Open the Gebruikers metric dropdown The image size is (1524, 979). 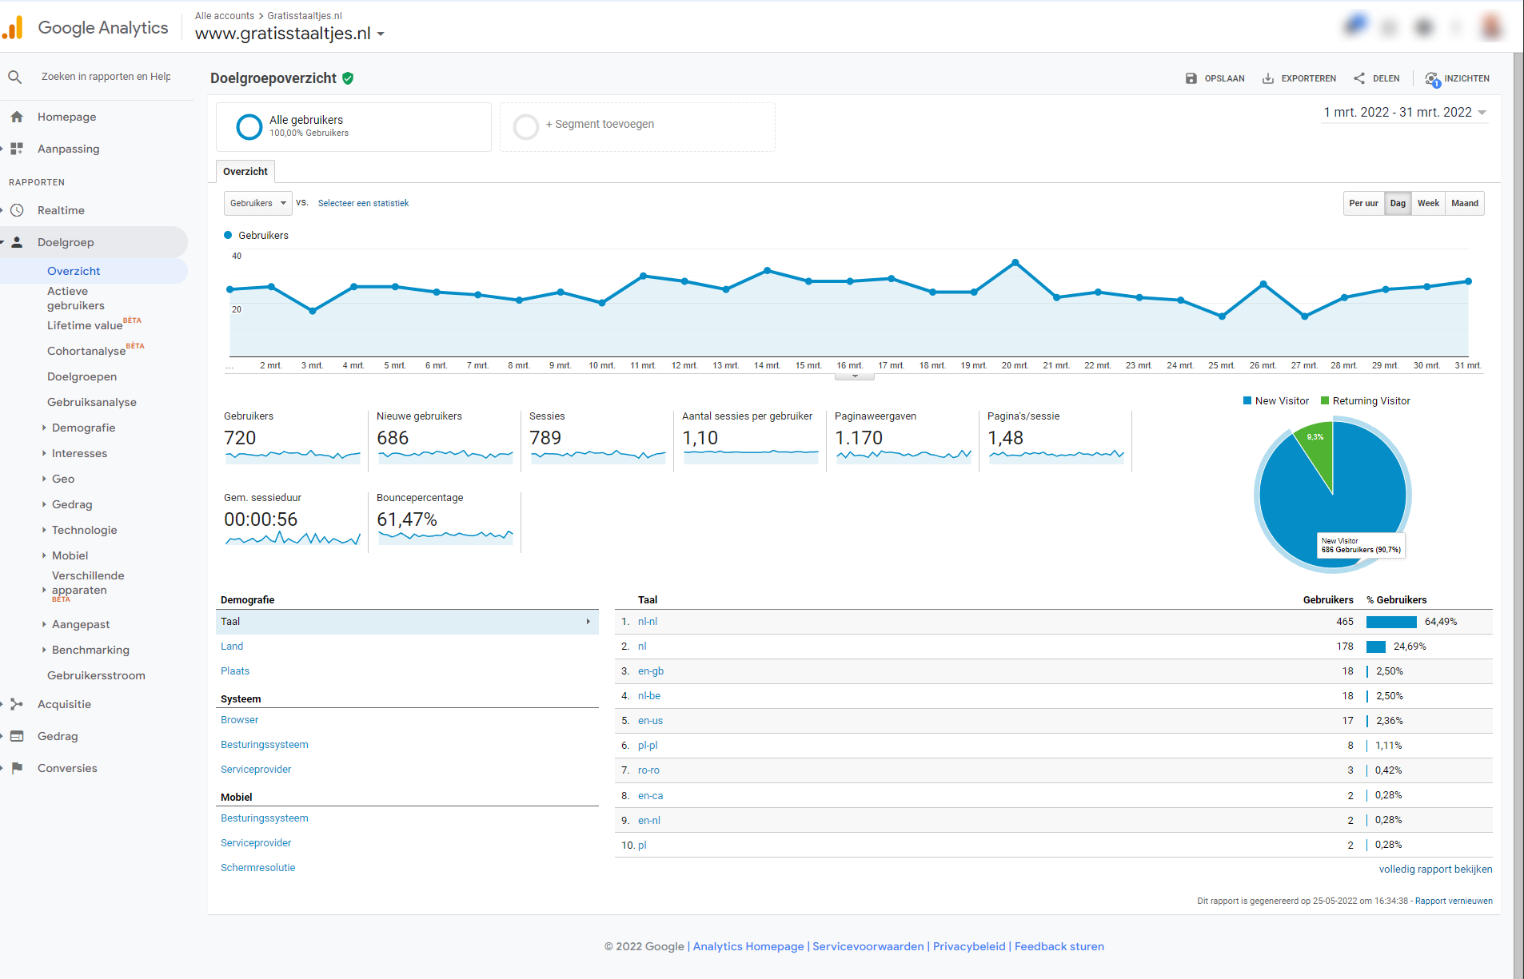[x=257, y=203]
